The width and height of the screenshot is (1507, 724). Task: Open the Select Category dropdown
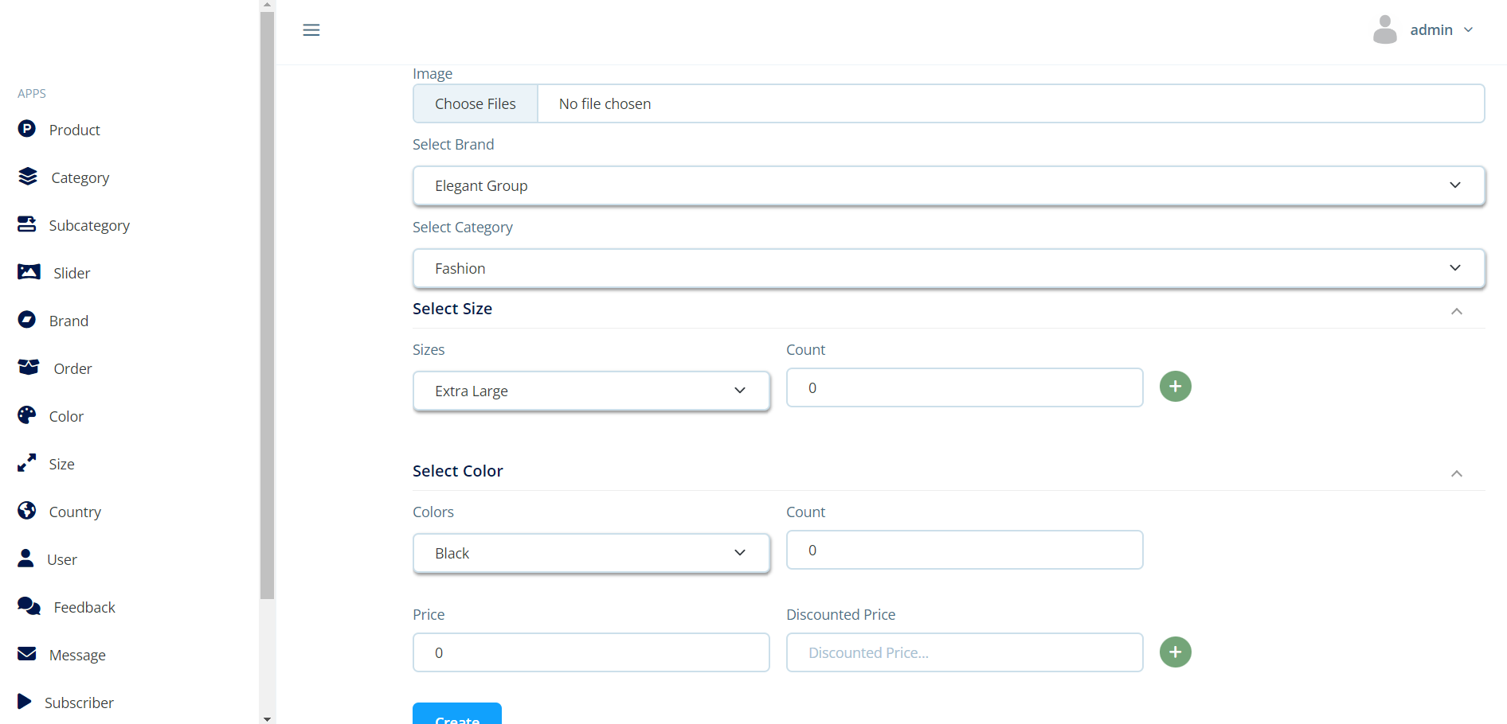click(x=948, y=269)
